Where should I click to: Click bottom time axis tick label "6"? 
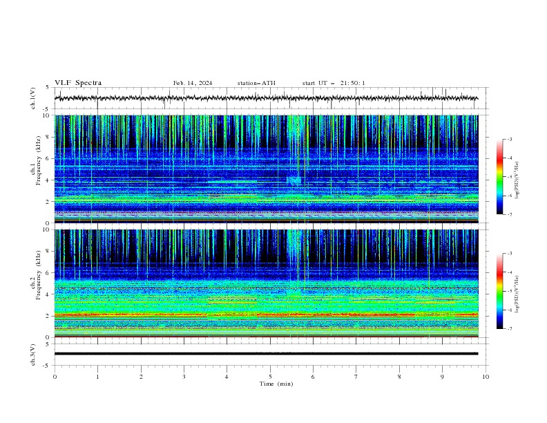pos(313,377)
